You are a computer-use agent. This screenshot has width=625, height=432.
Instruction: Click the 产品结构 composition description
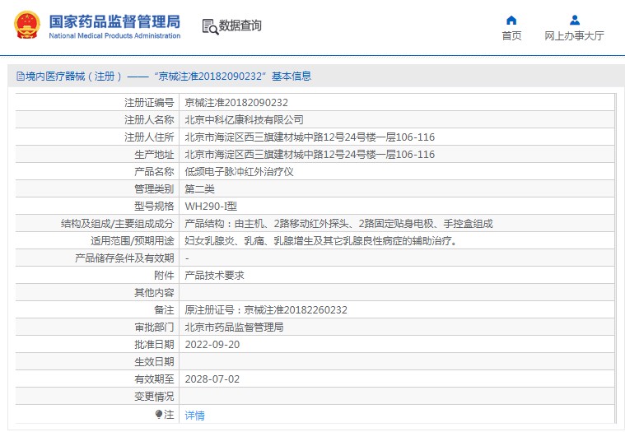(x=338, y=224)
